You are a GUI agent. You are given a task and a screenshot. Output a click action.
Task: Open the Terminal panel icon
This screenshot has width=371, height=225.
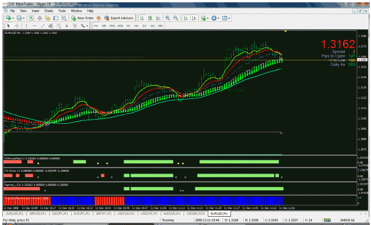click(56, 18)
